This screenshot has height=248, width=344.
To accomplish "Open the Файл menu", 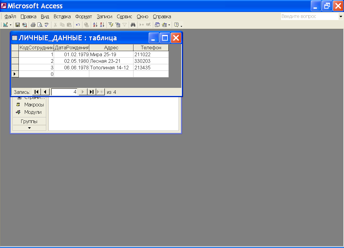I will click(10, 17).
